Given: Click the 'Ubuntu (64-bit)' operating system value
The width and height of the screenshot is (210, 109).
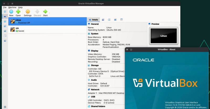Looking at the screenshot, I should (114, 30).
